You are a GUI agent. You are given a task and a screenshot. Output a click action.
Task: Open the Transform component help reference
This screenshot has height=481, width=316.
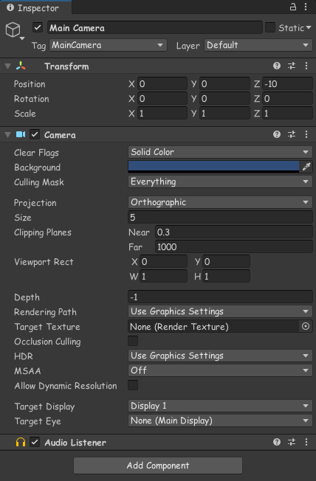[277, 66]
